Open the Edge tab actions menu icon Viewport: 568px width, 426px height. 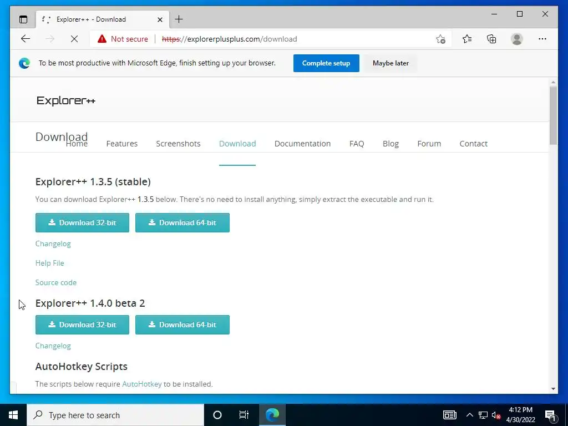pyautogui.click(x=23, y=19)
